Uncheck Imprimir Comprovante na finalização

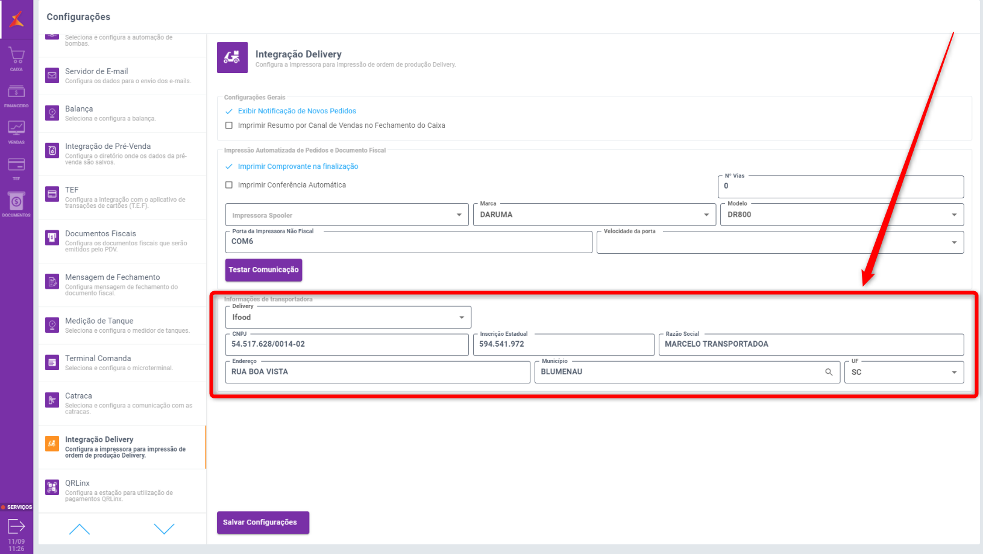[x=229, y=166]
